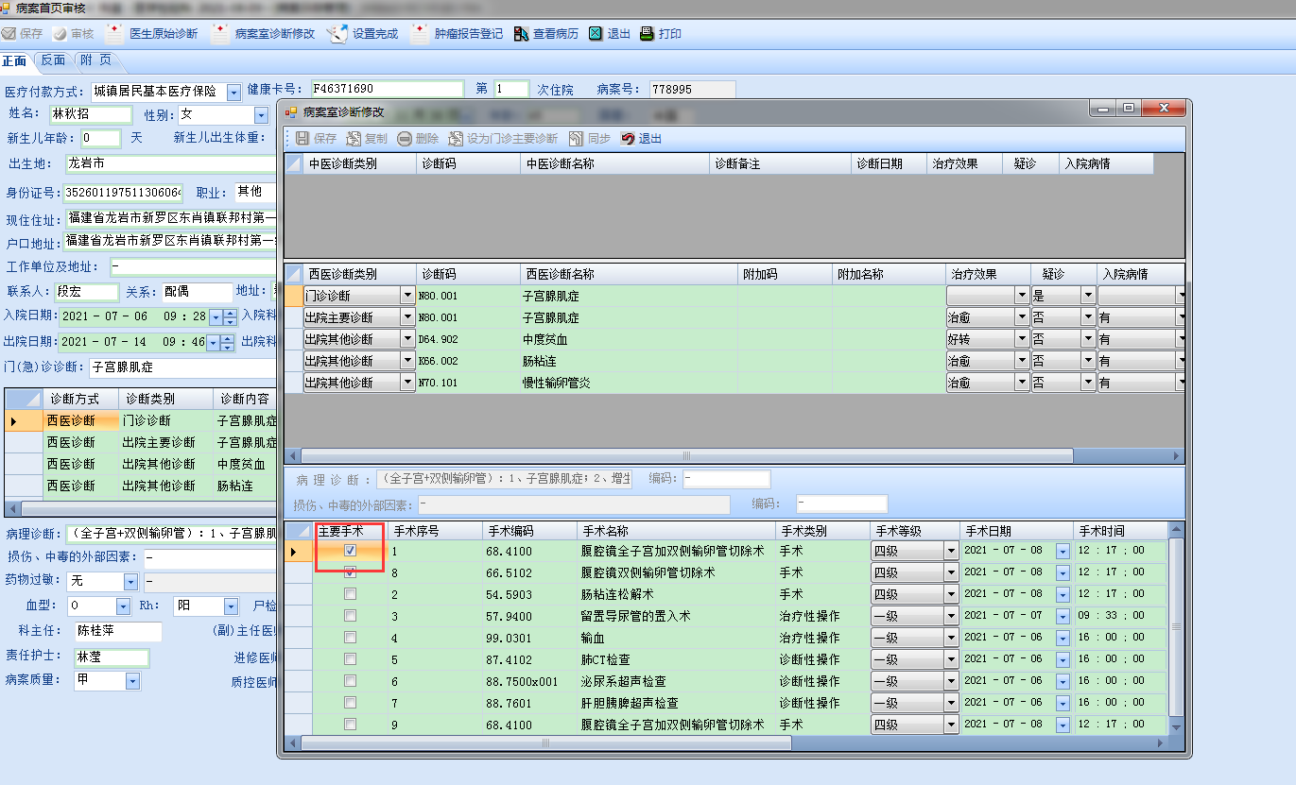The image size is (1296, 785).
Task: Open the 血型 dropdown
Action: 123,606
